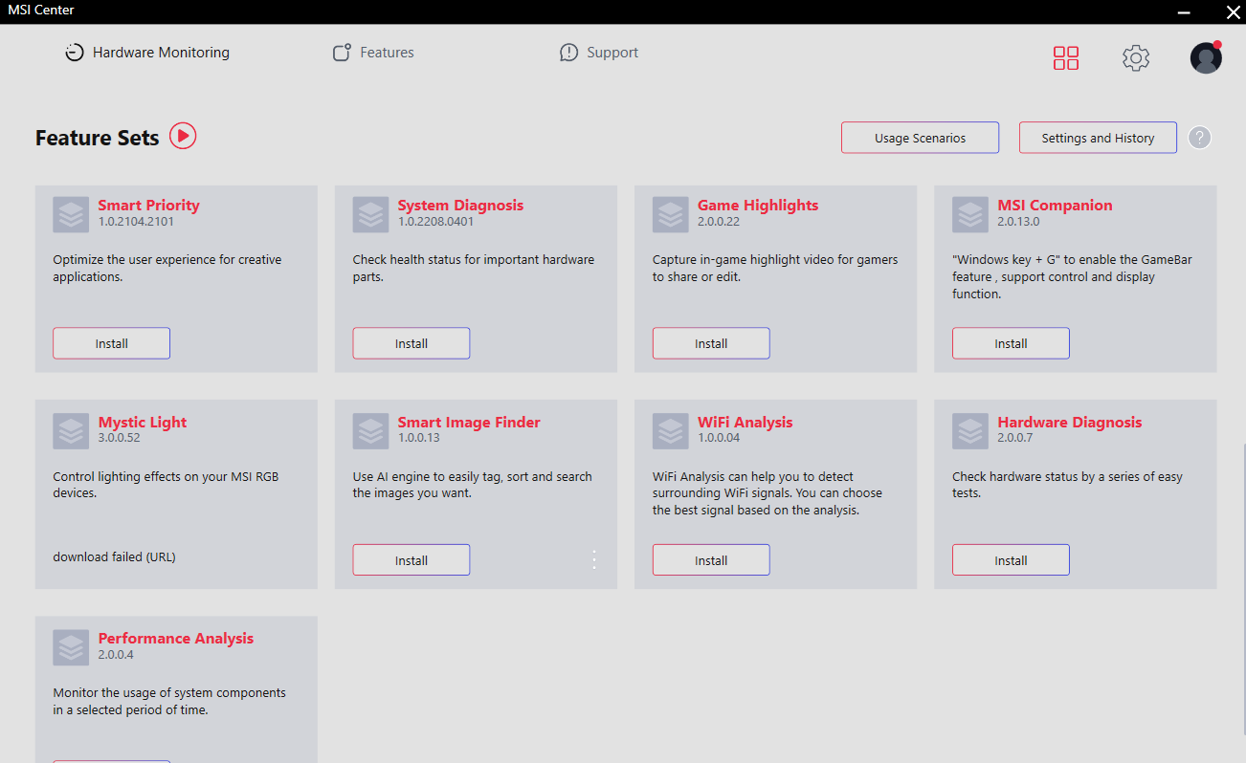The height and width of the screenshot is (763, 1246).
Task: Click the help question mark icon
Action: coord(1200,138)
